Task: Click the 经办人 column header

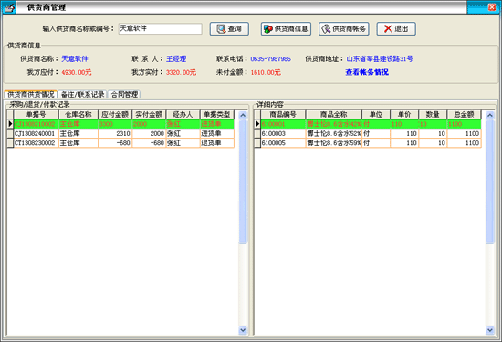Action: pyautogui.click(x=183, y=115)
